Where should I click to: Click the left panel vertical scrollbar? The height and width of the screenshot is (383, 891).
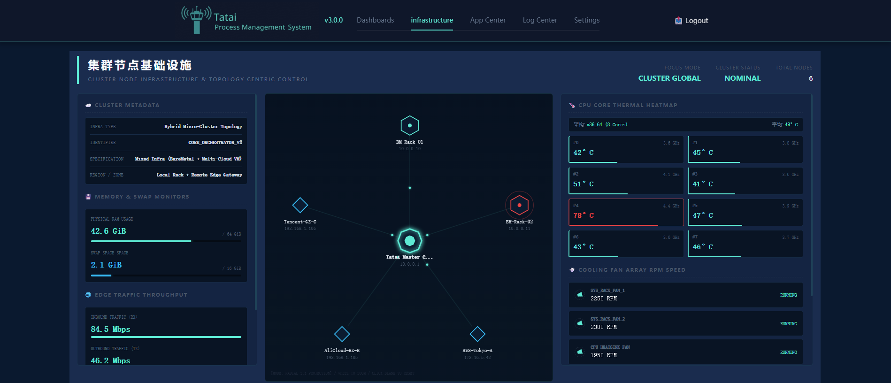coord(256,202)
